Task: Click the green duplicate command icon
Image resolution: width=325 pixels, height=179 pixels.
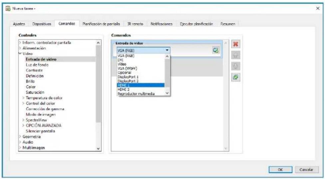Action: tap(236, 77)
